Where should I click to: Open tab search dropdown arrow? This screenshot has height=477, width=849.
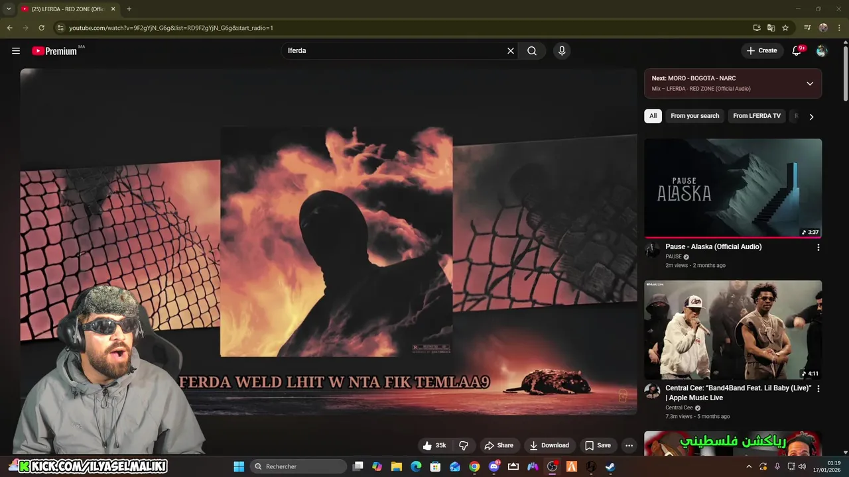coord(9,9)
